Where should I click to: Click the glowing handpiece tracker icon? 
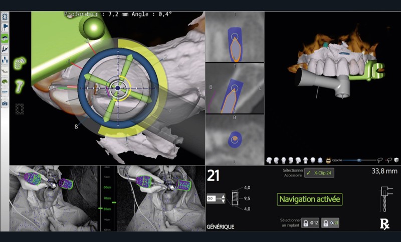point(21,62)
